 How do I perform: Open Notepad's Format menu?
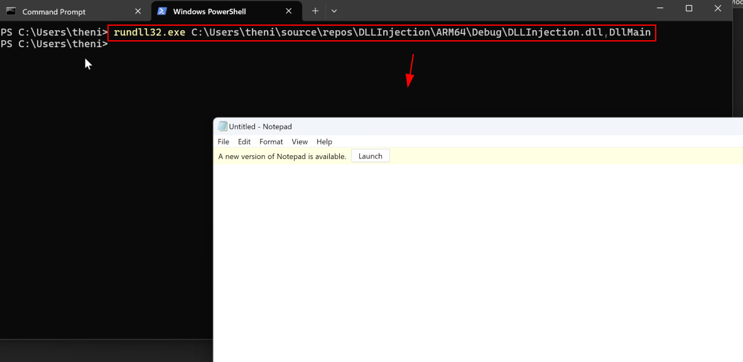coord(271,141)
